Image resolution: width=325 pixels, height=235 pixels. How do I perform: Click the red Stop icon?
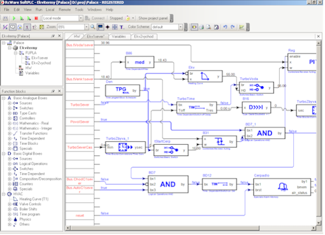point(36,19)
